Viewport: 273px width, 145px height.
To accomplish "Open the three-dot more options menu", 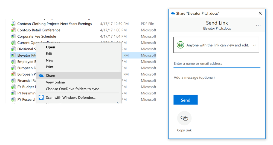I will coord(258,25).
